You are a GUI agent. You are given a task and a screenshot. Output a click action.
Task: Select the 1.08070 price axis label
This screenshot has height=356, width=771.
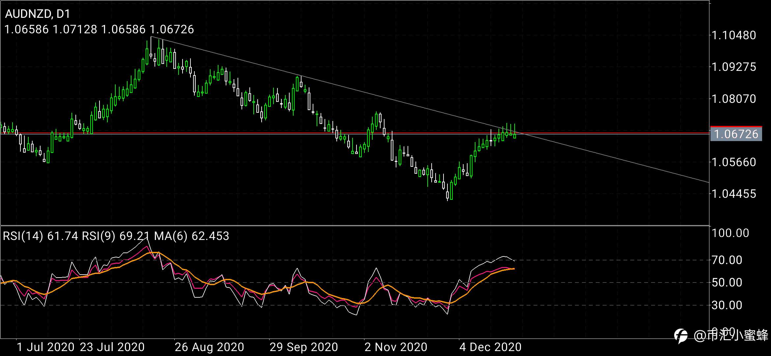pos(734,99)
